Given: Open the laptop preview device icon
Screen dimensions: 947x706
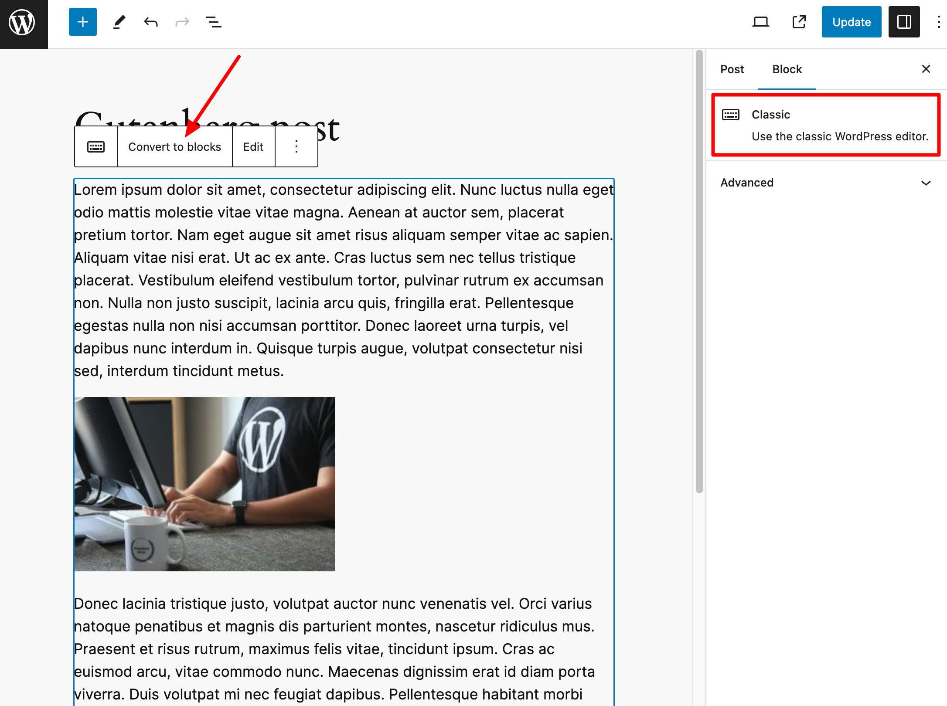Looking at the screenshot, I should click(x=760, y=22).
